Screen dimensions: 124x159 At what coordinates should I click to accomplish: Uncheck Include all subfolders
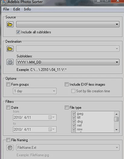(x=18, y=32)
